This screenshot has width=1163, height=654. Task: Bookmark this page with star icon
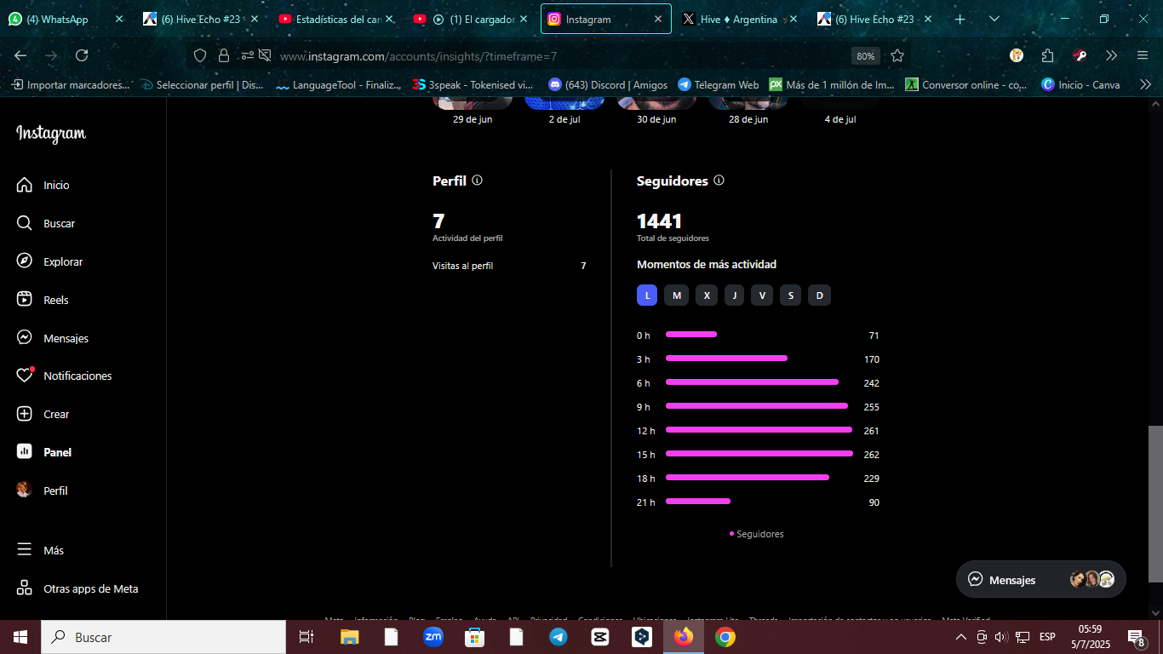pyautogui.click(x=897, y=55)
